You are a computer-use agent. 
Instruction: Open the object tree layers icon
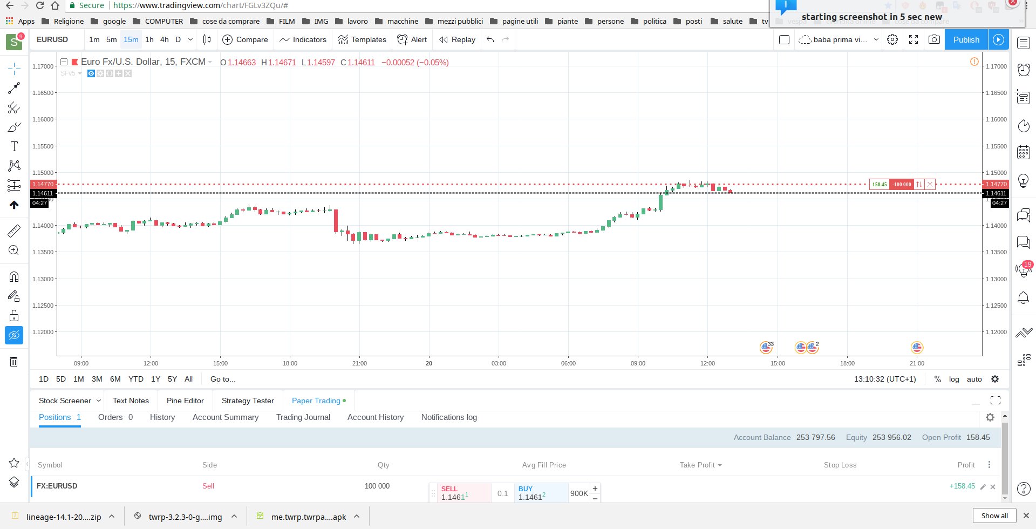click(x=14, y=482)
